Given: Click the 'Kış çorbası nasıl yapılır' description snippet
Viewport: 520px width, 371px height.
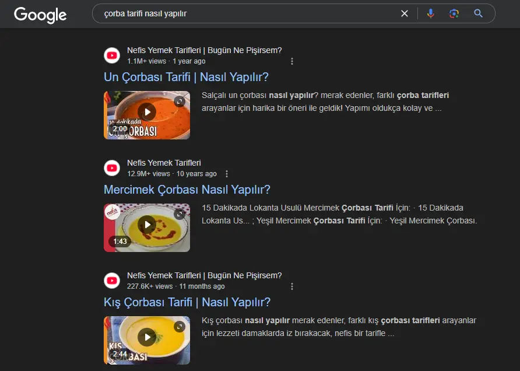Looking at the screenshot, I should tap(339, 327).
